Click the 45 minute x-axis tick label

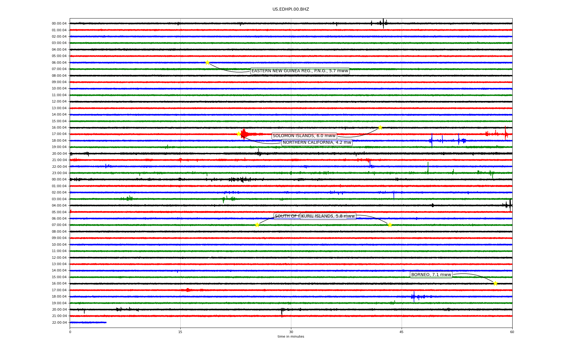(402, 332)
